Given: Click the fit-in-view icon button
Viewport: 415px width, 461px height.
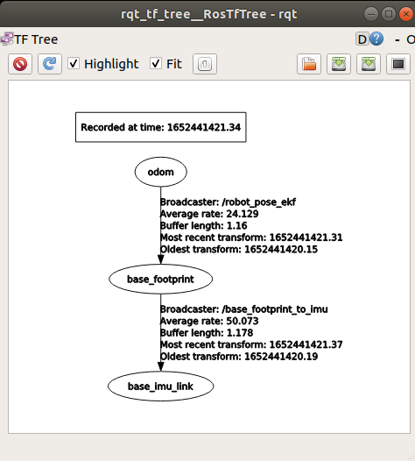Looking at the screenshot, I should pyautogui.click(x=205, y=64).
